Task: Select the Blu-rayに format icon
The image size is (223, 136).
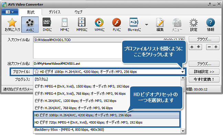Action: point(134,24)
